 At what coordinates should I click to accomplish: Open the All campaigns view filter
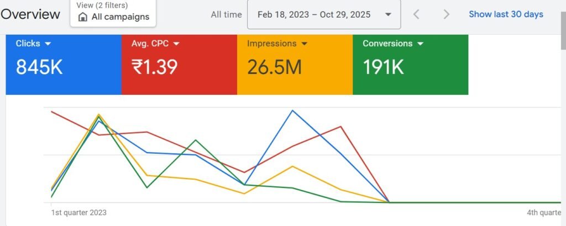(113, 13)
